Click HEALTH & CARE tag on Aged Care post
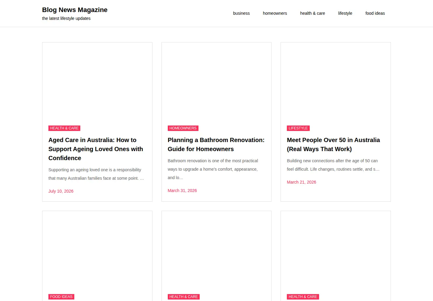Screen dimensions: 433x301 tap(64, 128)
